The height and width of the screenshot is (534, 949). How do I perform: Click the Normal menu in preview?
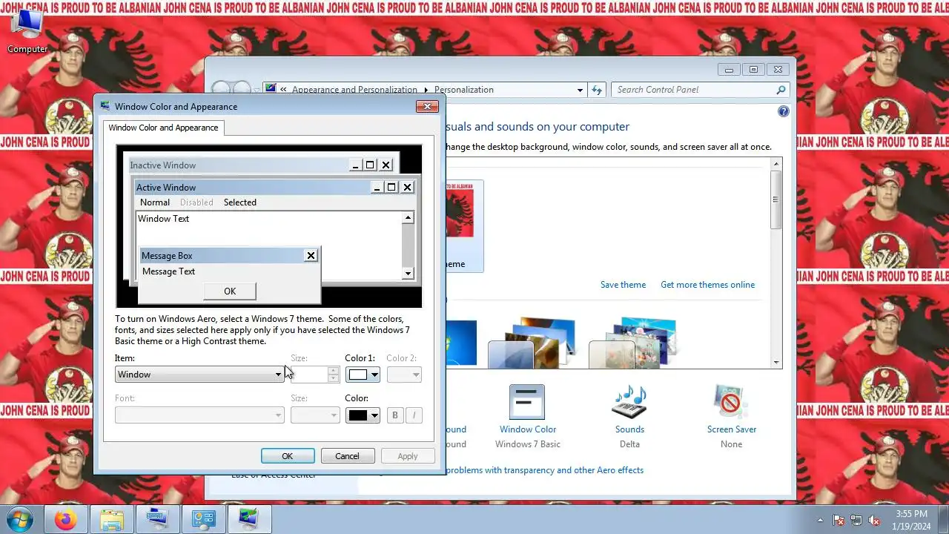155,202
